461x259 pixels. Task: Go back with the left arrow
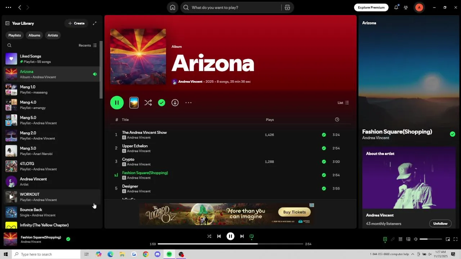click(x=20, y=8)
